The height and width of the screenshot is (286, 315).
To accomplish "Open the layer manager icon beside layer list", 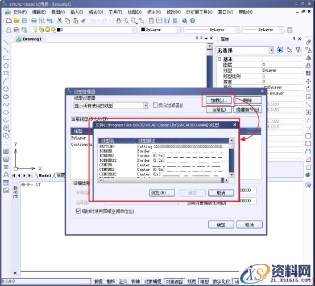I will (x=9, y=30).
